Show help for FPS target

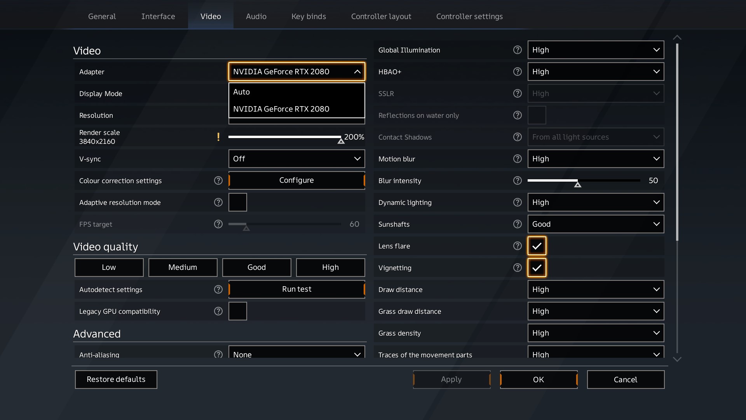click(x=218, y=224)
